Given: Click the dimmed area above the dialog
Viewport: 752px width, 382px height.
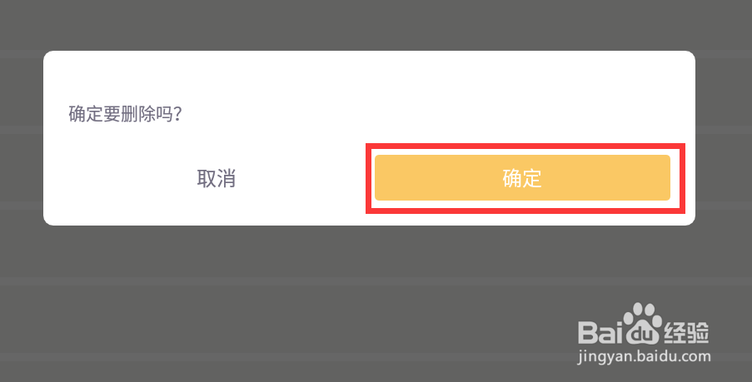Looking at the screenshot, I should click(376, 24).
